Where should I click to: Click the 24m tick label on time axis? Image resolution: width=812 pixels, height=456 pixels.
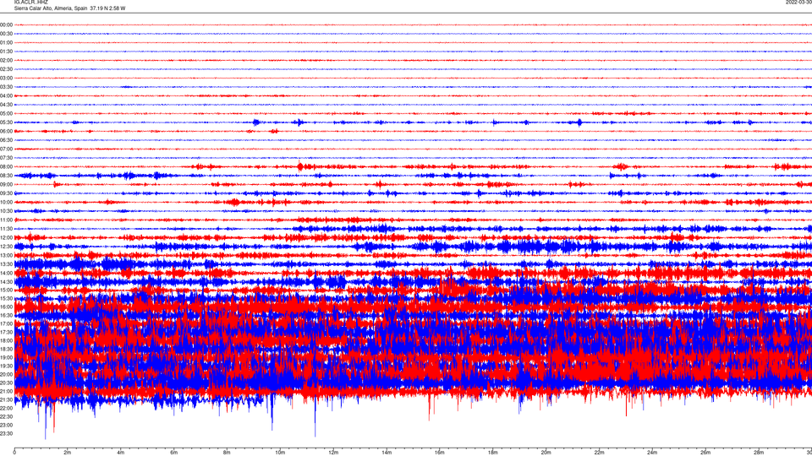[x=652, y=453]
